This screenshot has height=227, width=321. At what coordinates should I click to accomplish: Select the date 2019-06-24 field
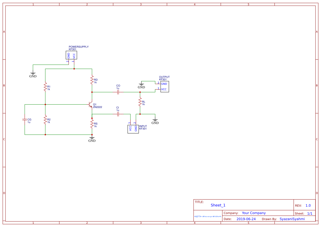point(246,219)
